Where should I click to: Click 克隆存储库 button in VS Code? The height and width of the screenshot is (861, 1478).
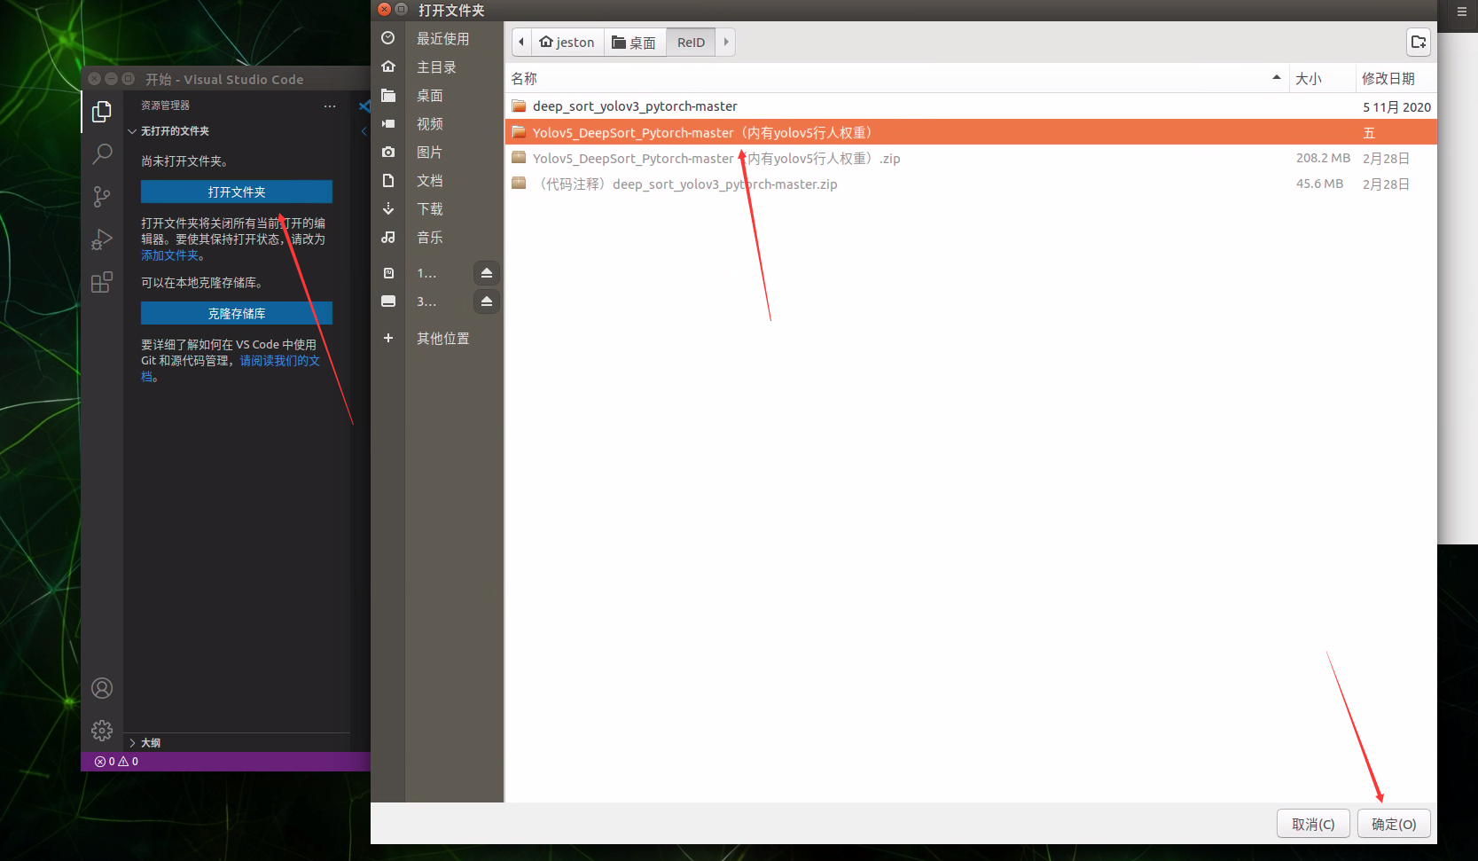click(237, 313)
